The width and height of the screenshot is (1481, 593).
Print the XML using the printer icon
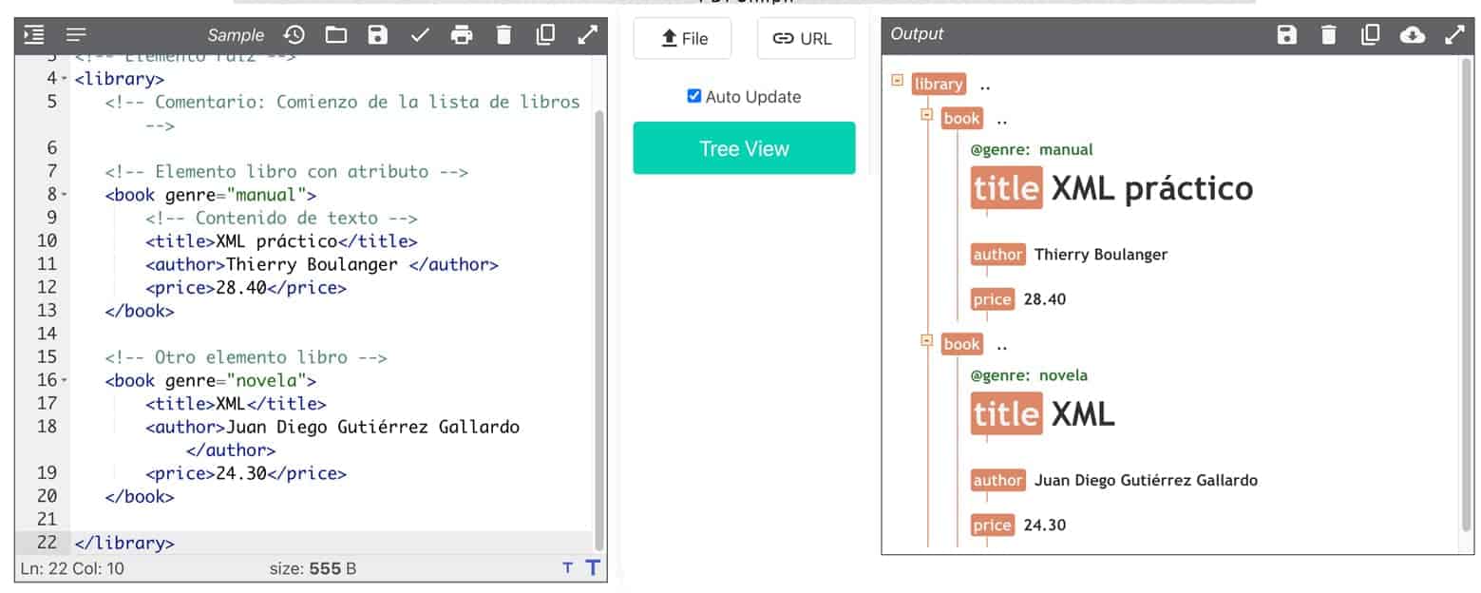[x=462, y=35]
